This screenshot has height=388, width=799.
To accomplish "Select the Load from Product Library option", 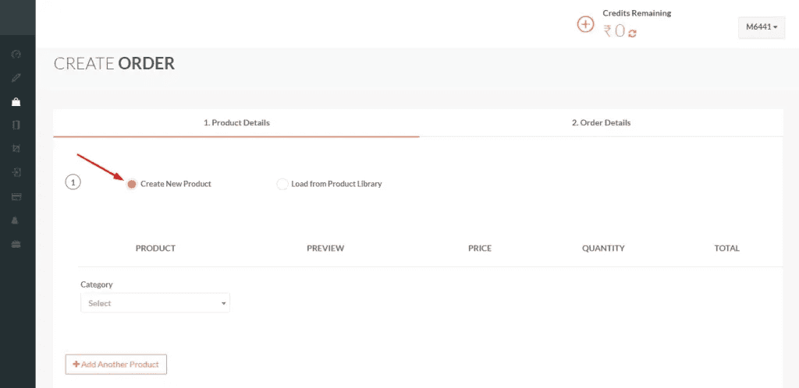I will click(282, 184).
